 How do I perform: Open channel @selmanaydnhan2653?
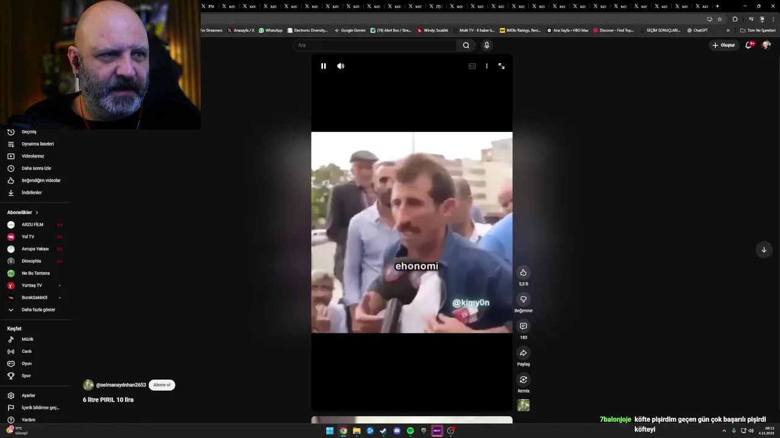pyautogui.click(x=121, y=385)
